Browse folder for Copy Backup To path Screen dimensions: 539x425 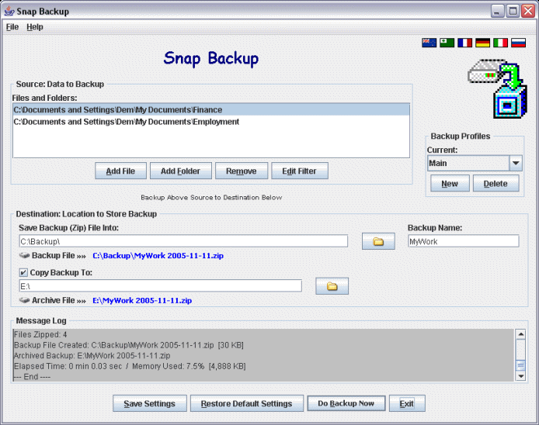[x=332, y=286]
